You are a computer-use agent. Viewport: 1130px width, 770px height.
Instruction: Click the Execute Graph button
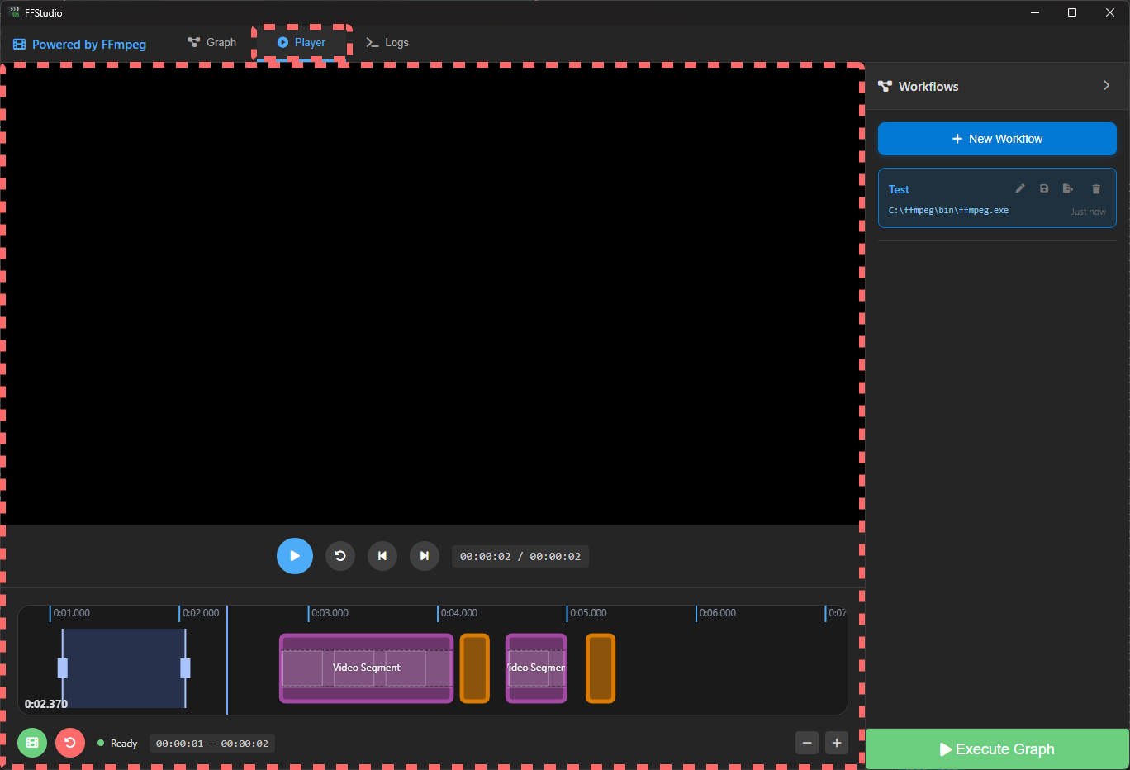pos(997,749)
